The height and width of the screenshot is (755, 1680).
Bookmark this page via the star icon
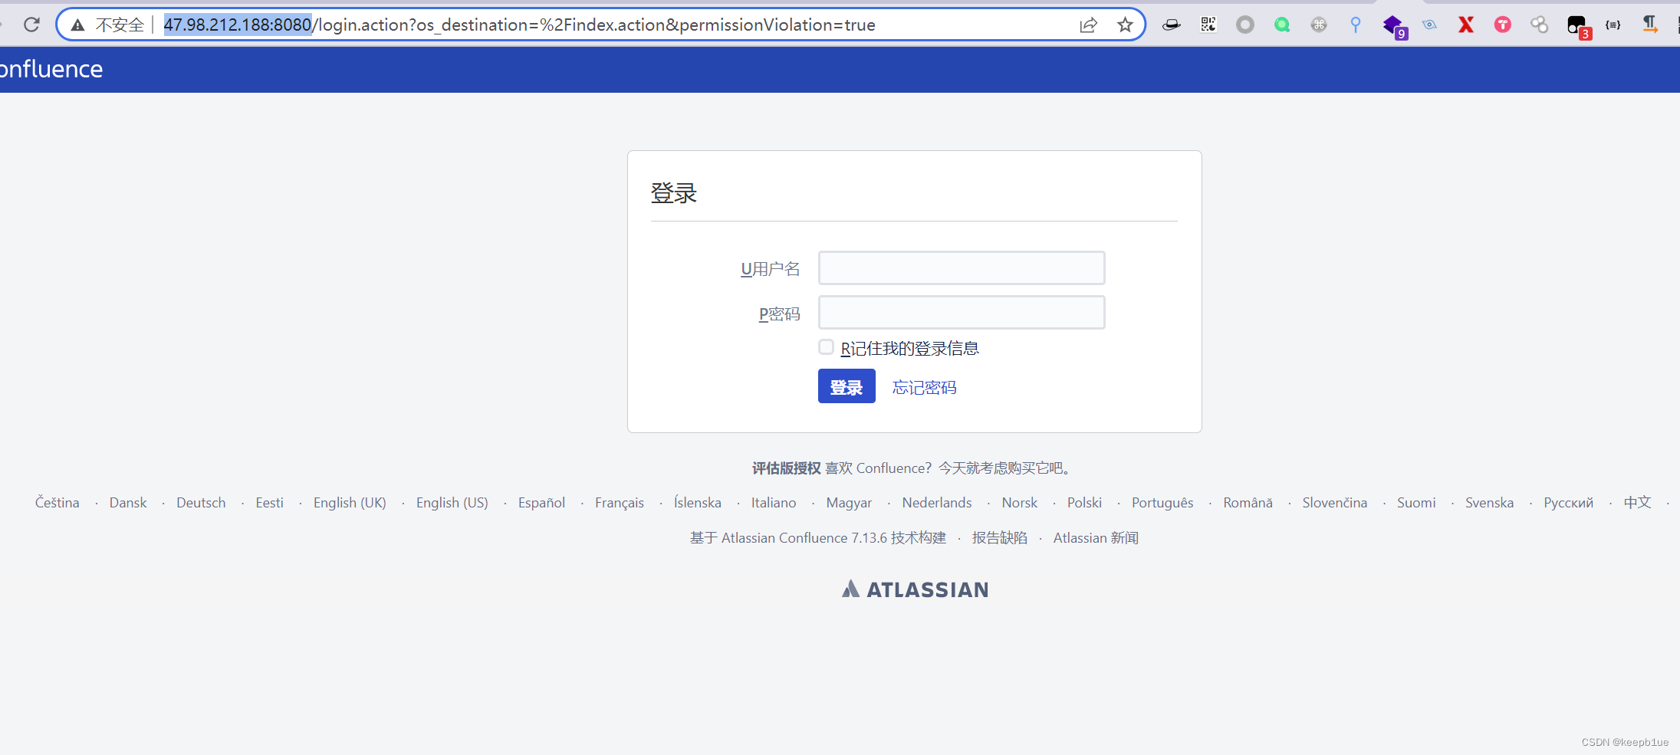point(1125,25)
